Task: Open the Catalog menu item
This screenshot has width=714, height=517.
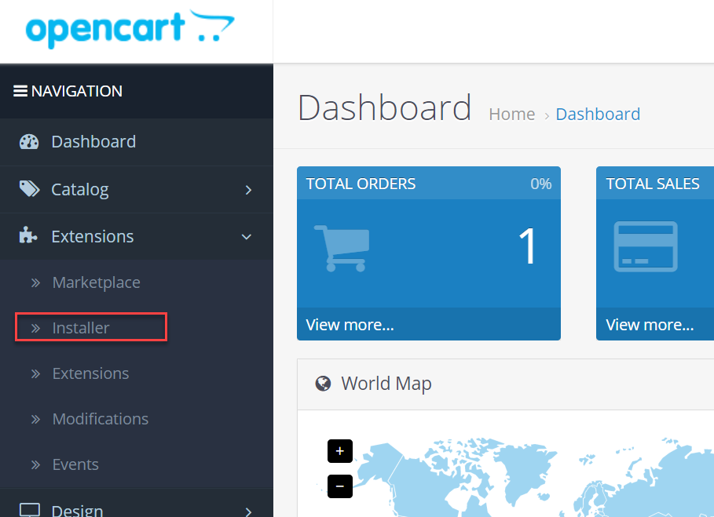Action: pyautogui.click(x=137, y=190)
